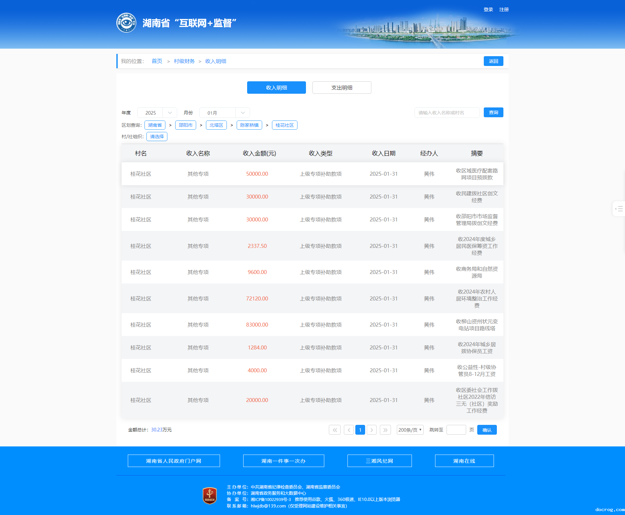Focus the income name search field

tap(447, 113)
